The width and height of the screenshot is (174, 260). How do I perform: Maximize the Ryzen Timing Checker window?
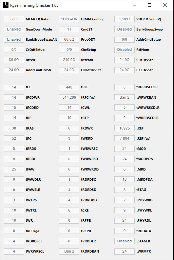[150, 5]
